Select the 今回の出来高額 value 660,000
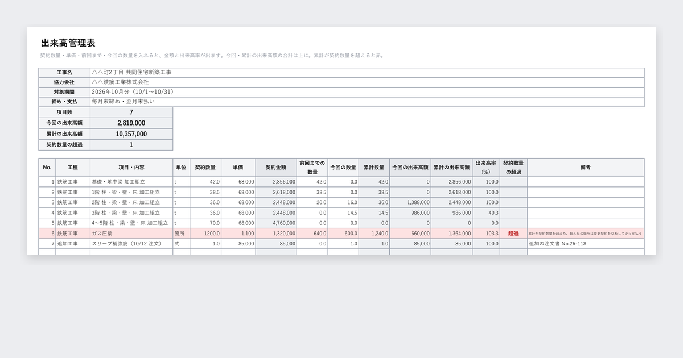Screen dimensions: 683x358 click(x=410, y=233)
